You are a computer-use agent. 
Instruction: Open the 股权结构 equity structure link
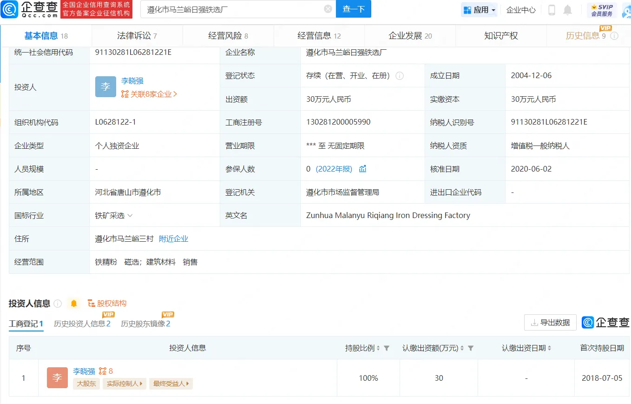pos(107,304)
